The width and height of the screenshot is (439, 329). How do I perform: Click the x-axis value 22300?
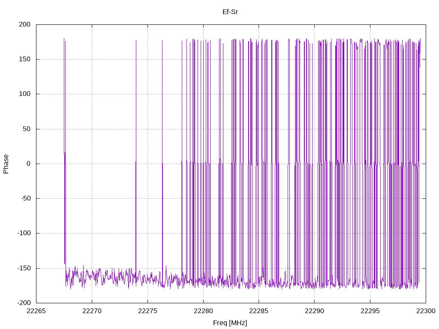[426, 311]
